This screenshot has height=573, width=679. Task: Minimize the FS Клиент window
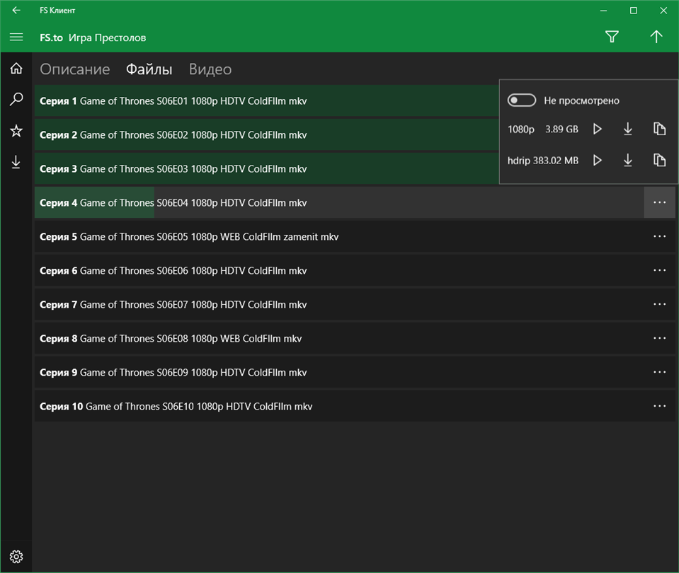point(603,11)
